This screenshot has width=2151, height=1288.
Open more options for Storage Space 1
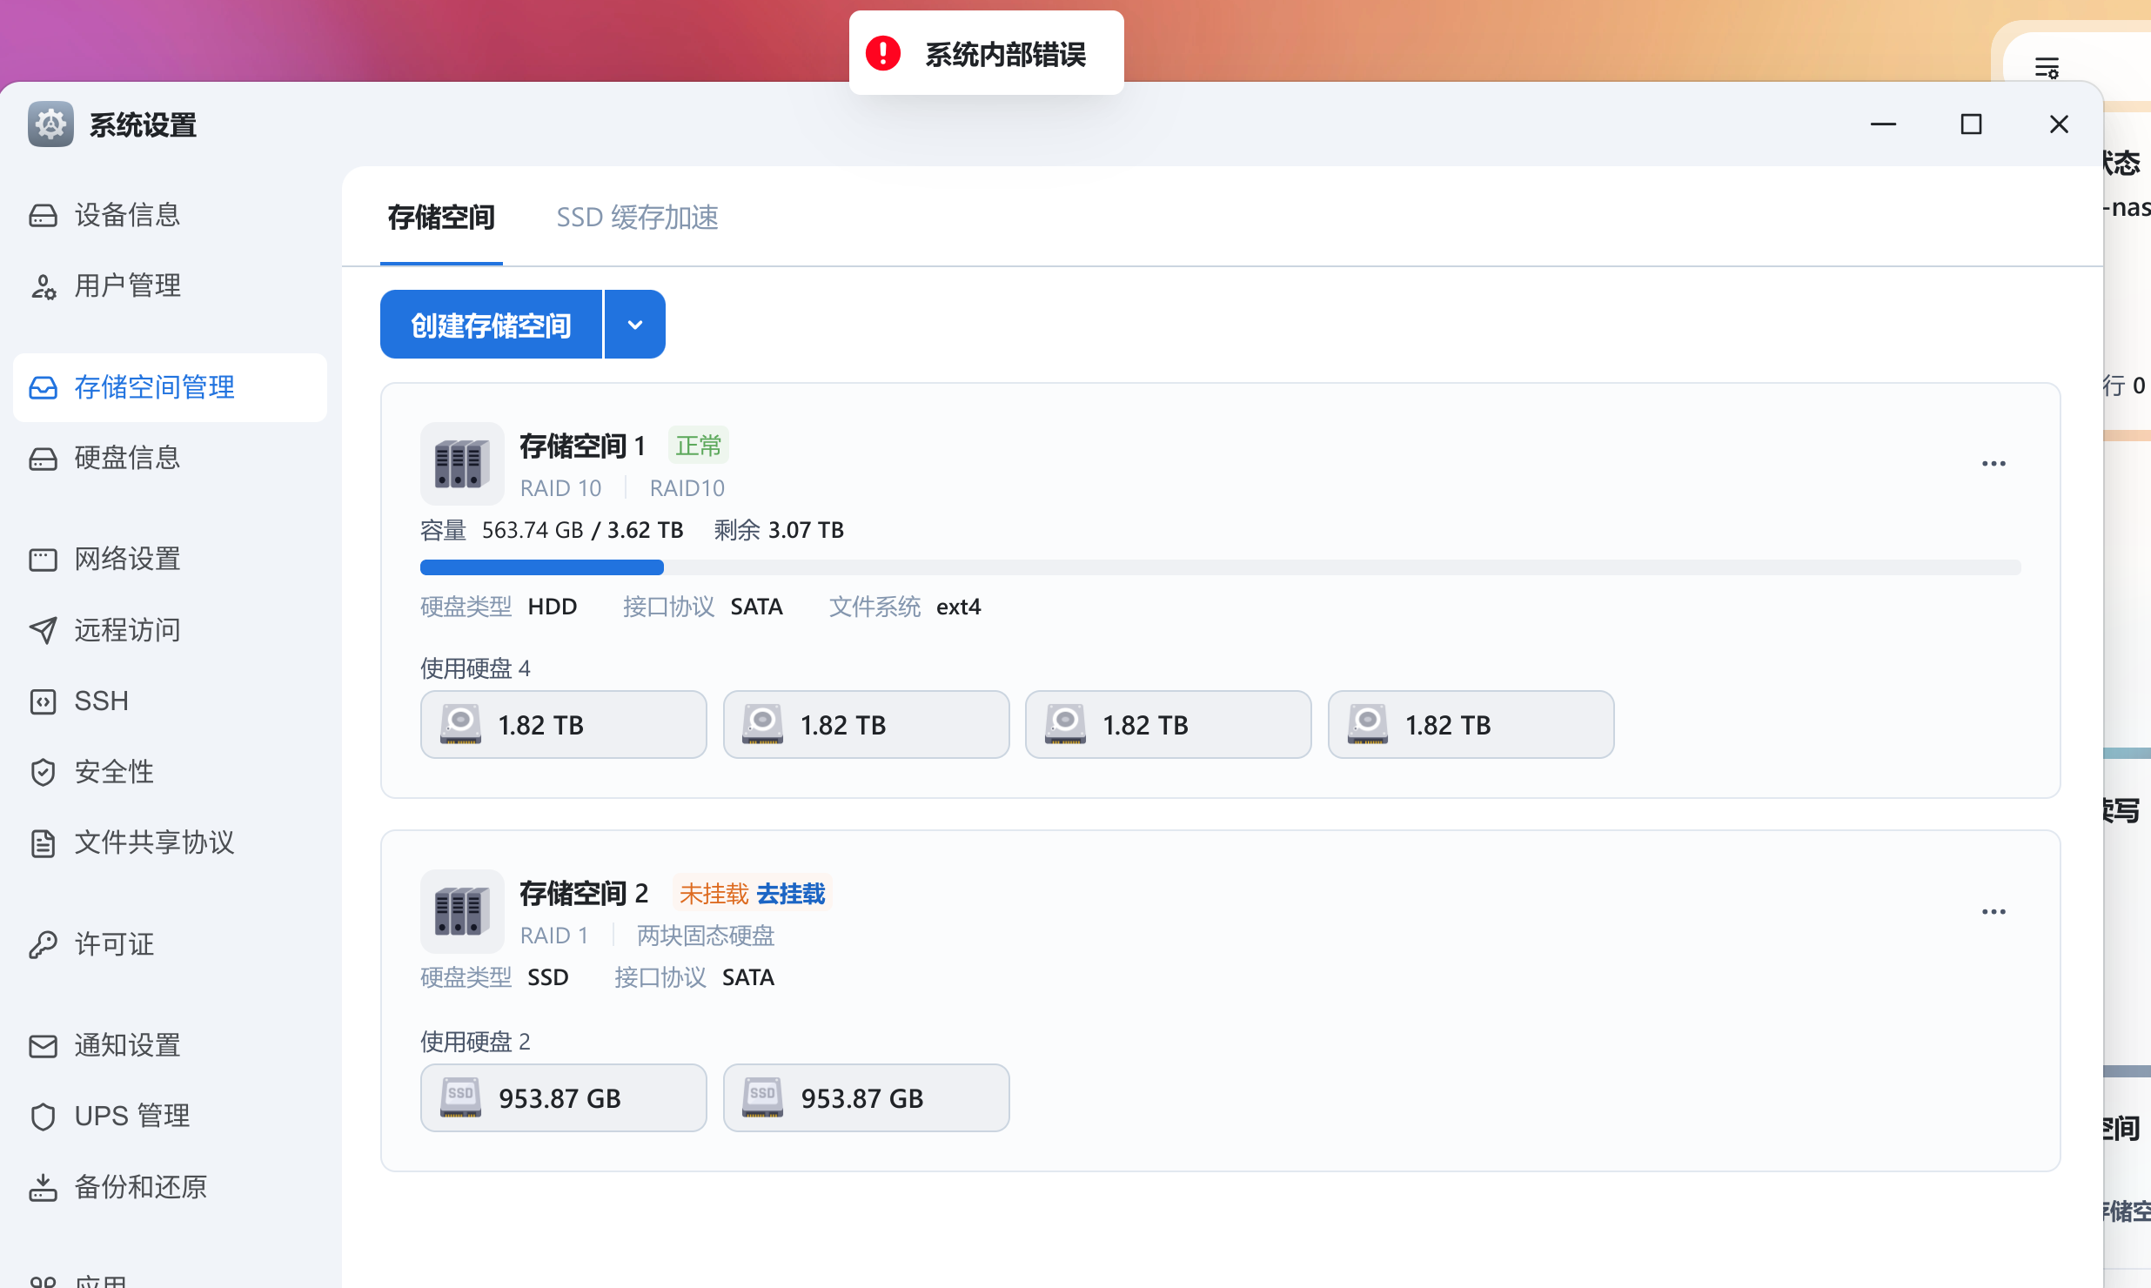1994,464
